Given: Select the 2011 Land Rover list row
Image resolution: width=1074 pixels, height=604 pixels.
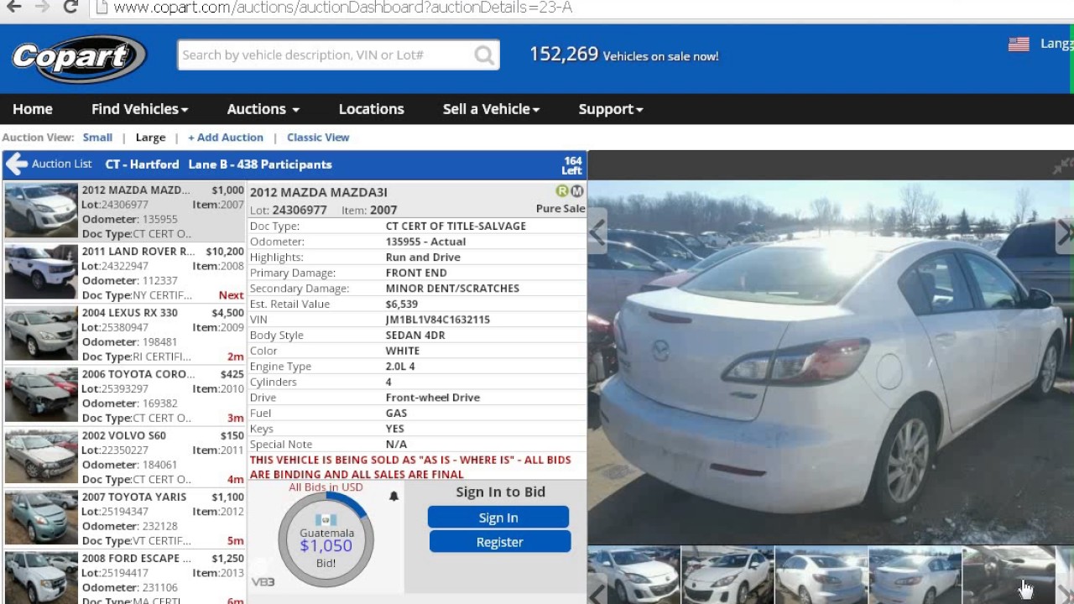Looking at the screenshot, I should (x=125, y=273).
